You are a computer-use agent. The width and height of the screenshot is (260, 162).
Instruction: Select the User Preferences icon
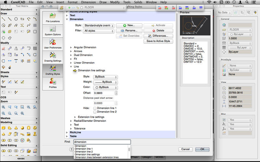[53, 44]
